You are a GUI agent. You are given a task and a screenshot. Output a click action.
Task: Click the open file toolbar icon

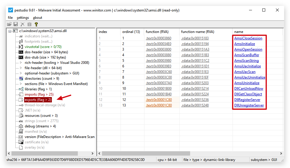tap(9, 24)
